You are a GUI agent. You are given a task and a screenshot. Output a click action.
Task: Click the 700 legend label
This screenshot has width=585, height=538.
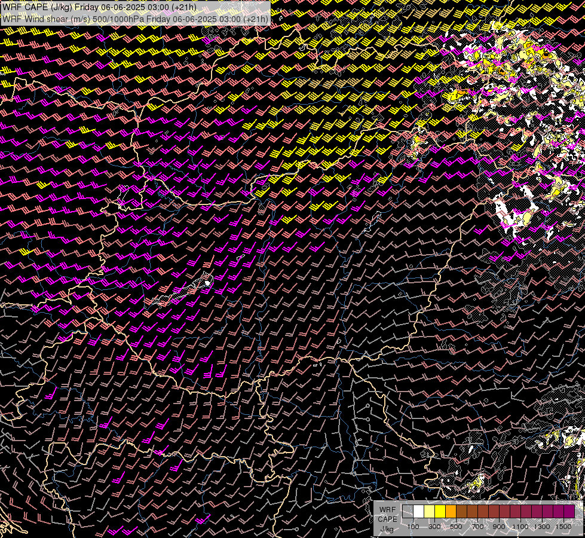coord(477,527)
